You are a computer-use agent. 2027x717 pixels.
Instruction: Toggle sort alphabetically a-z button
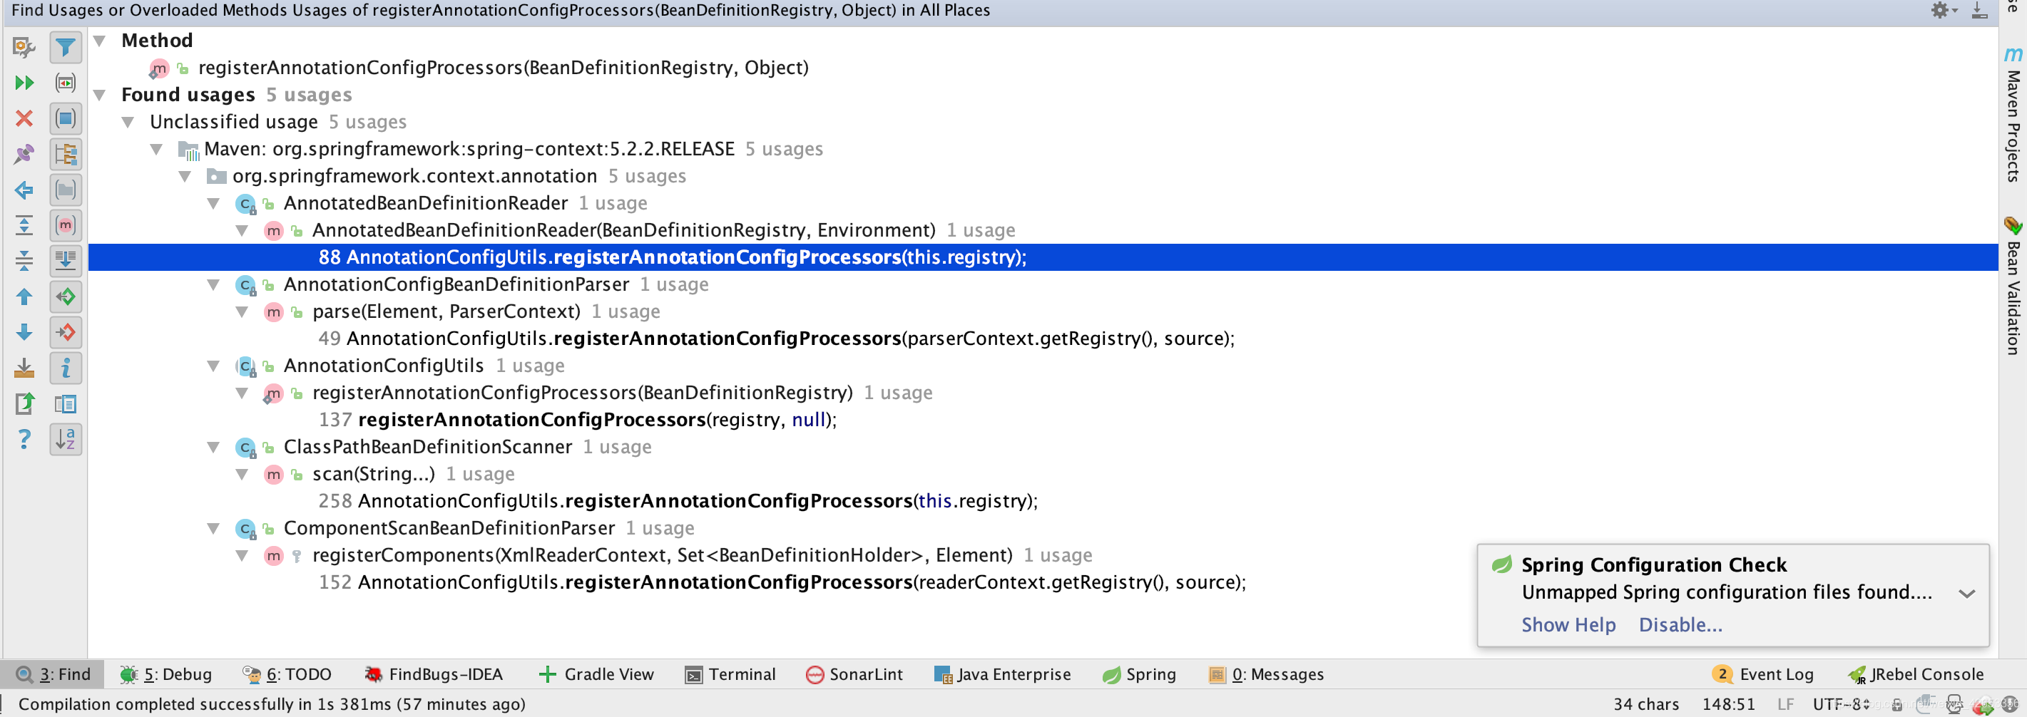pos(66,439)
